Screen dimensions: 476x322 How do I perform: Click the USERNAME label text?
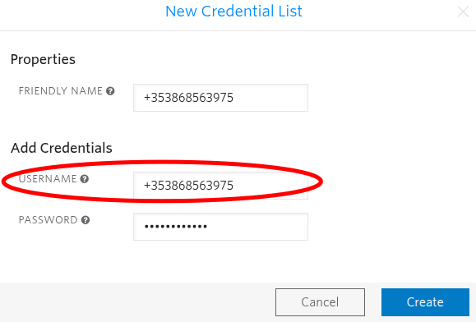[48, 179]
